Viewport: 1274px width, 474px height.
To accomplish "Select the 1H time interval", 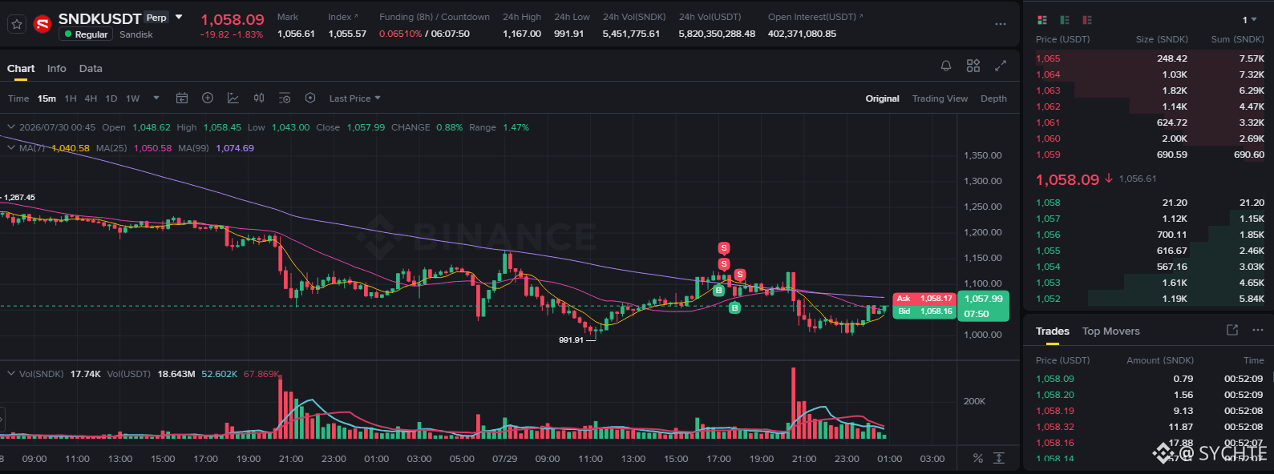I will pyautogui.click(x=71, y=98).
